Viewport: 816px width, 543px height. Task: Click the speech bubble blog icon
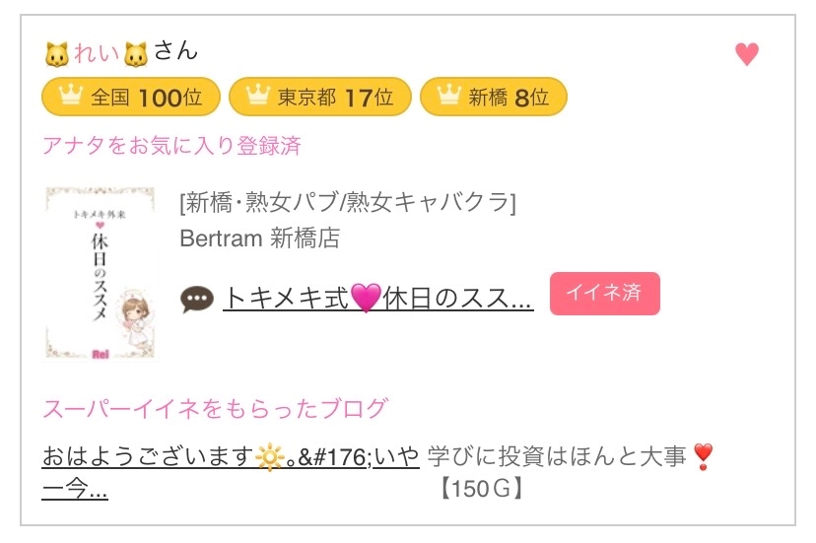[x=197, y=299]
